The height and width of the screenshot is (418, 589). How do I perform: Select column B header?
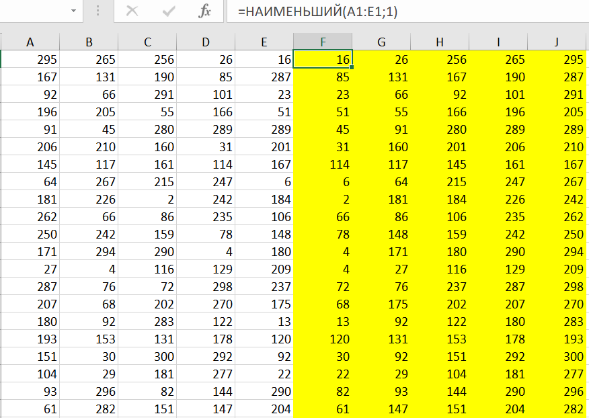point(89,42)
